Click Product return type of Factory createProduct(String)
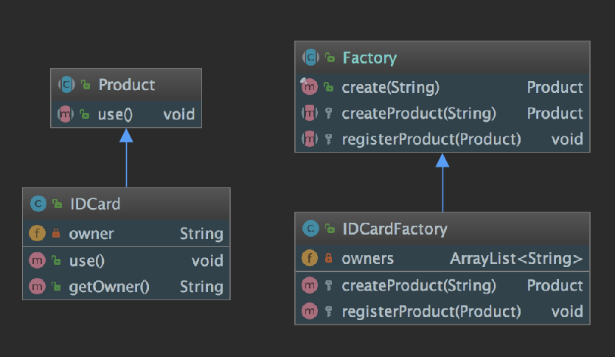The image size is (615, 357). click(x=555, y=114)
